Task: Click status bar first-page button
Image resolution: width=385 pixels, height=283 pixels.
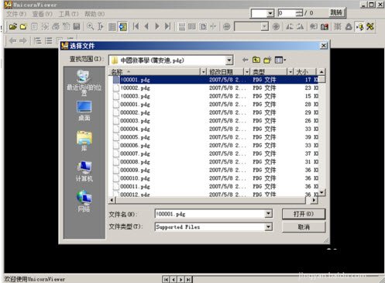Action: pos(166,279)
